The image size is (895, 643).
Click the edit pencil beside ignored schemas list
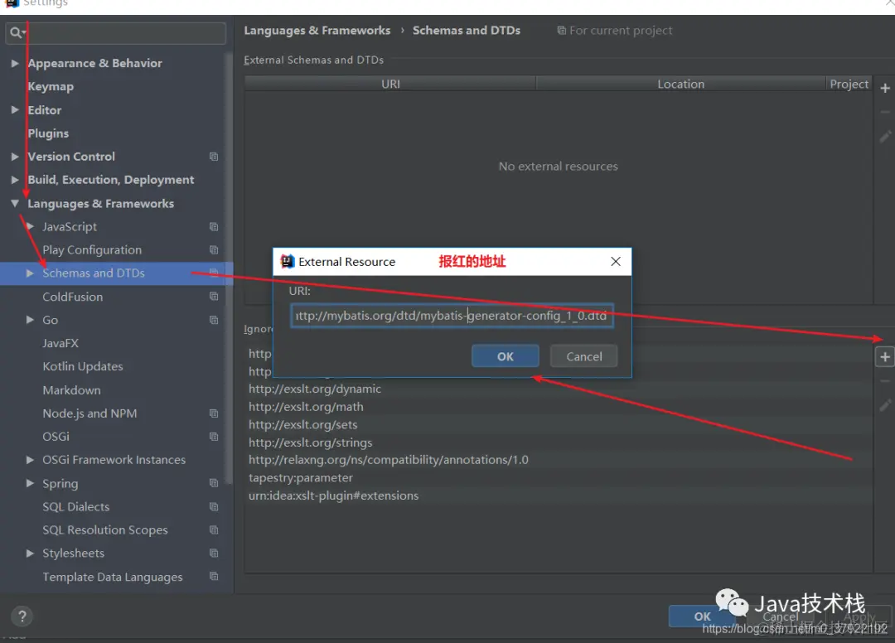coord(885,406)
